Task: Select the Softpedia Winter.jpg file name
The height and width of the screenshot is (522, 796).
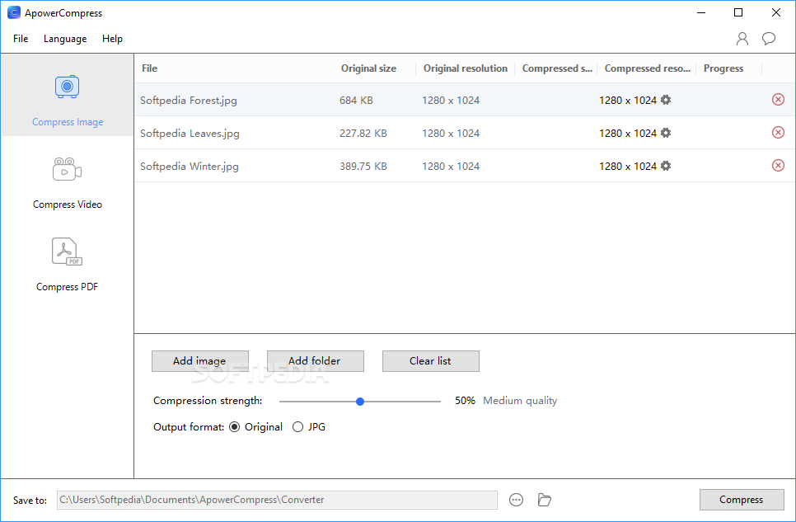Action: pos(189,167)
